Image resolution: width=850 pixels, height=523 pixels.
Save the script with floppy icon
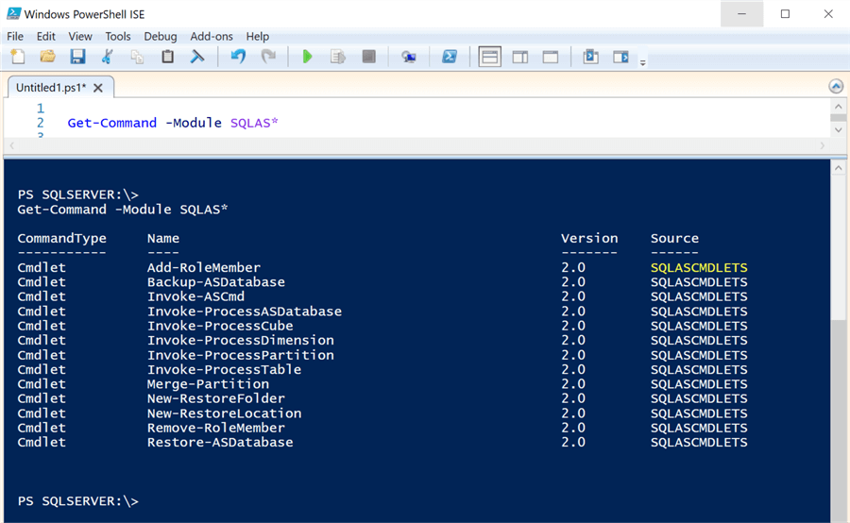click(x=77, y=57)
